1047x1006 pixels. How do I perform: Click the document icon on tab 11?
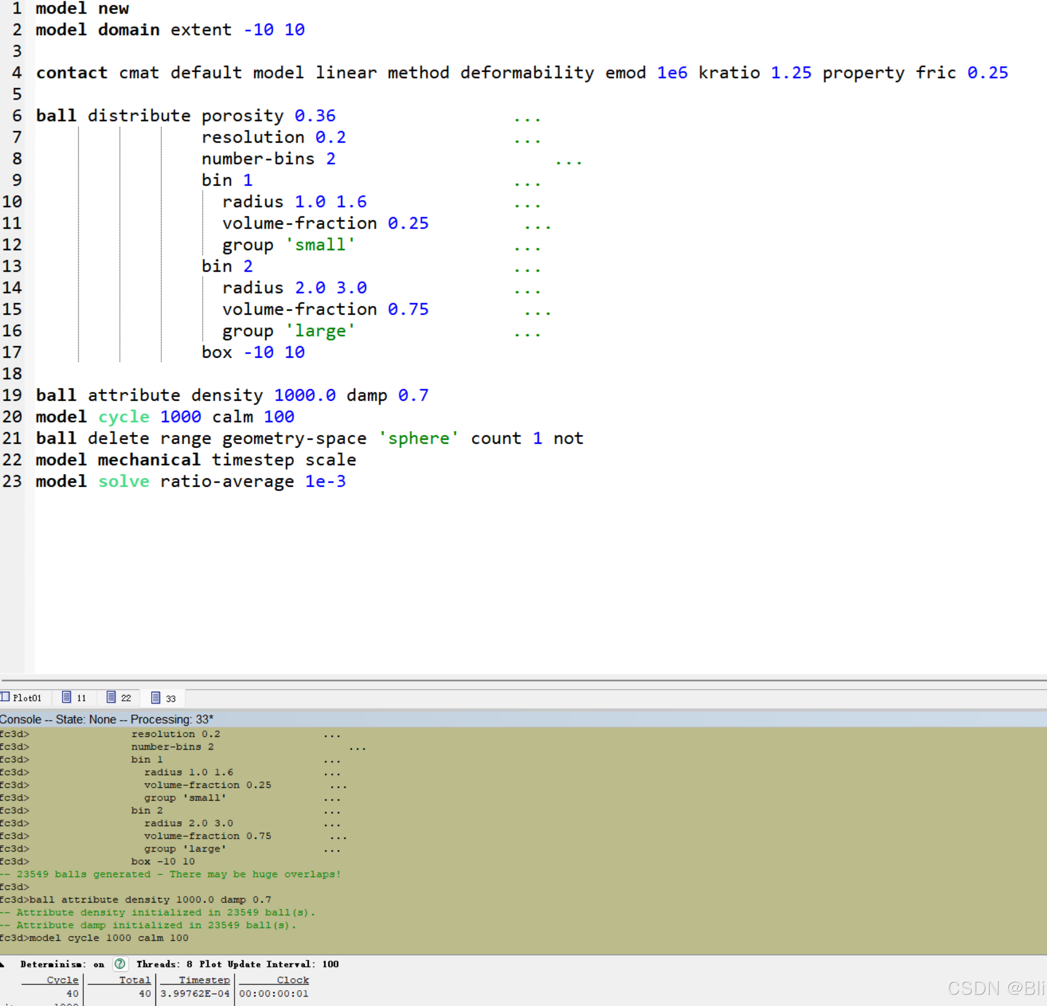click(67, 697)
